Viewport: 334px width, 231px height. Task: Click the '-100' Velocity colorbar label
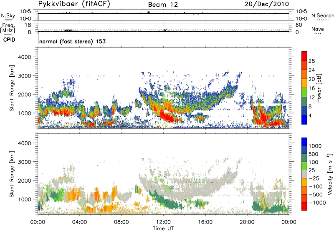(316, 186)
